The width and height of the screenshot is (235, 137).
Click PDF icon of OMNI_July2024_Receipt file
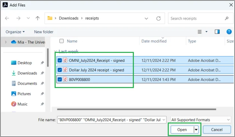coord(65,60)
